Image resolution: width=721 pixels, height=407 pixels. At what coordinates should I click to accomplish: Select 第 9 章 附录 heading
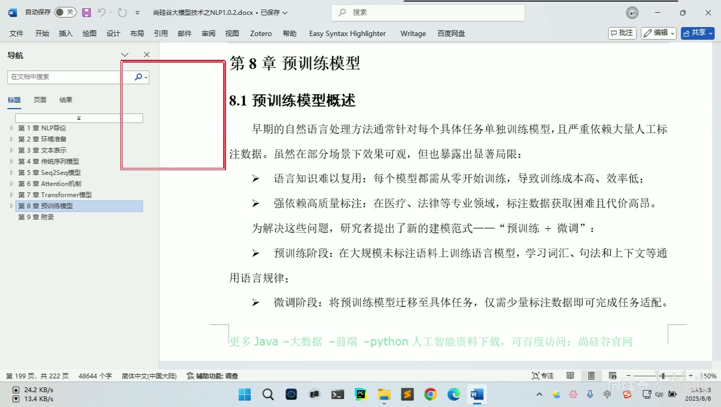pos(36,217)
